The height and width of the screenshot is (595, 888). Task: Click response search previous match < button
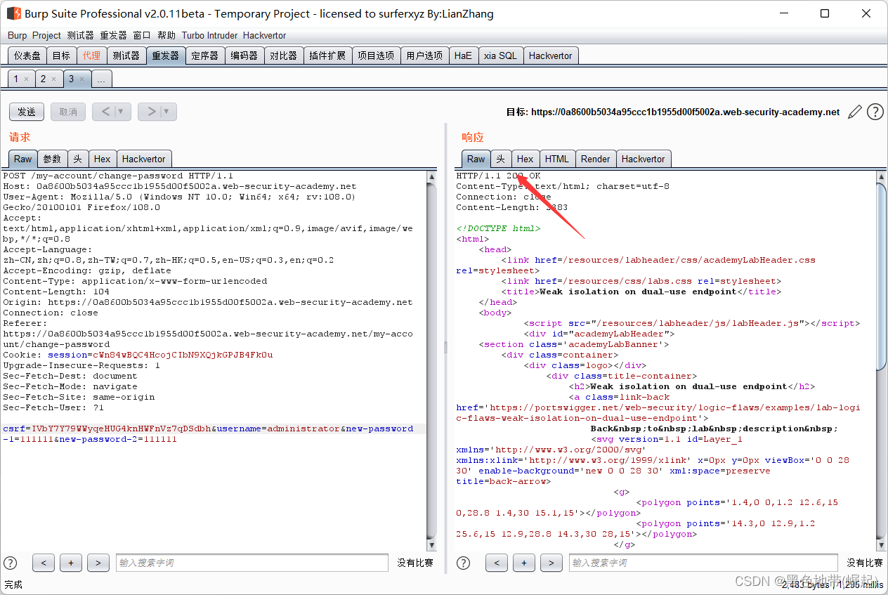coord(497,563)
